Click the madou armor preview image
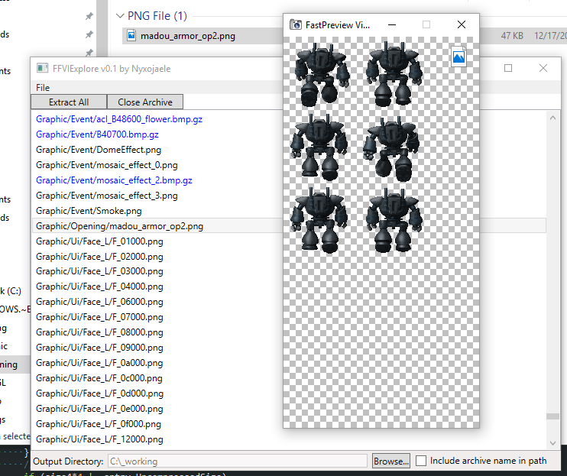 381,232
